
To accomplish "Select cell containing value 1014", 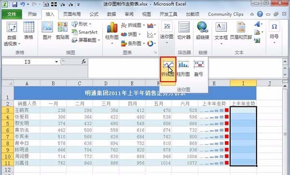I will tap(159, 163).
